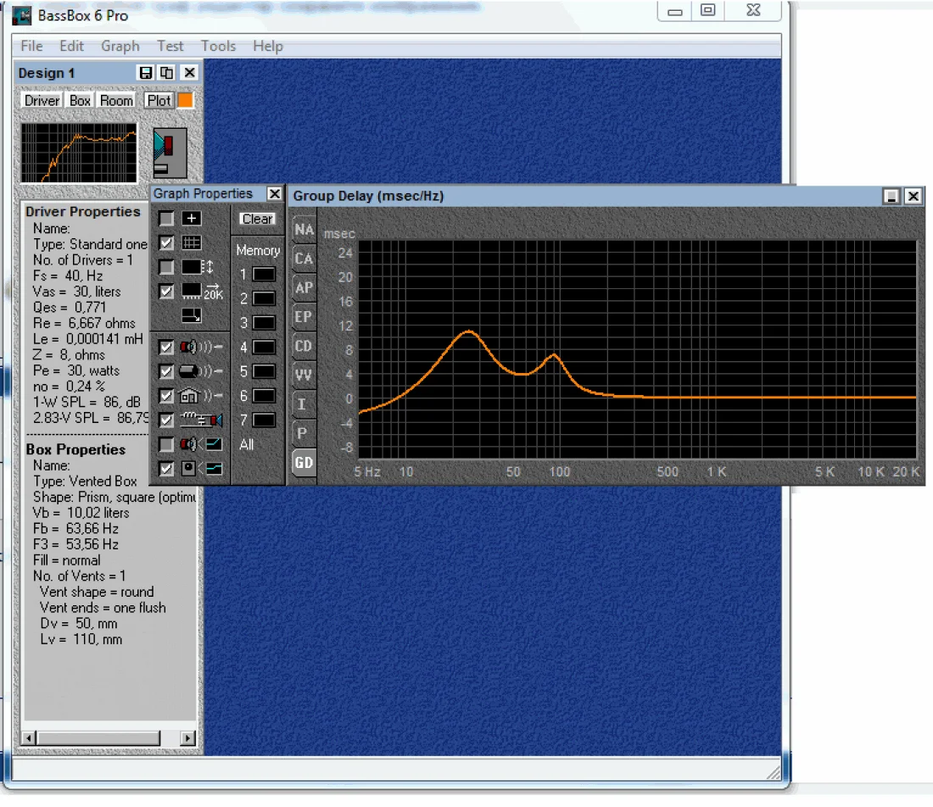Enable the cursor crosshair checkbox
Viewport: 933px width, 807px height.
166,219
